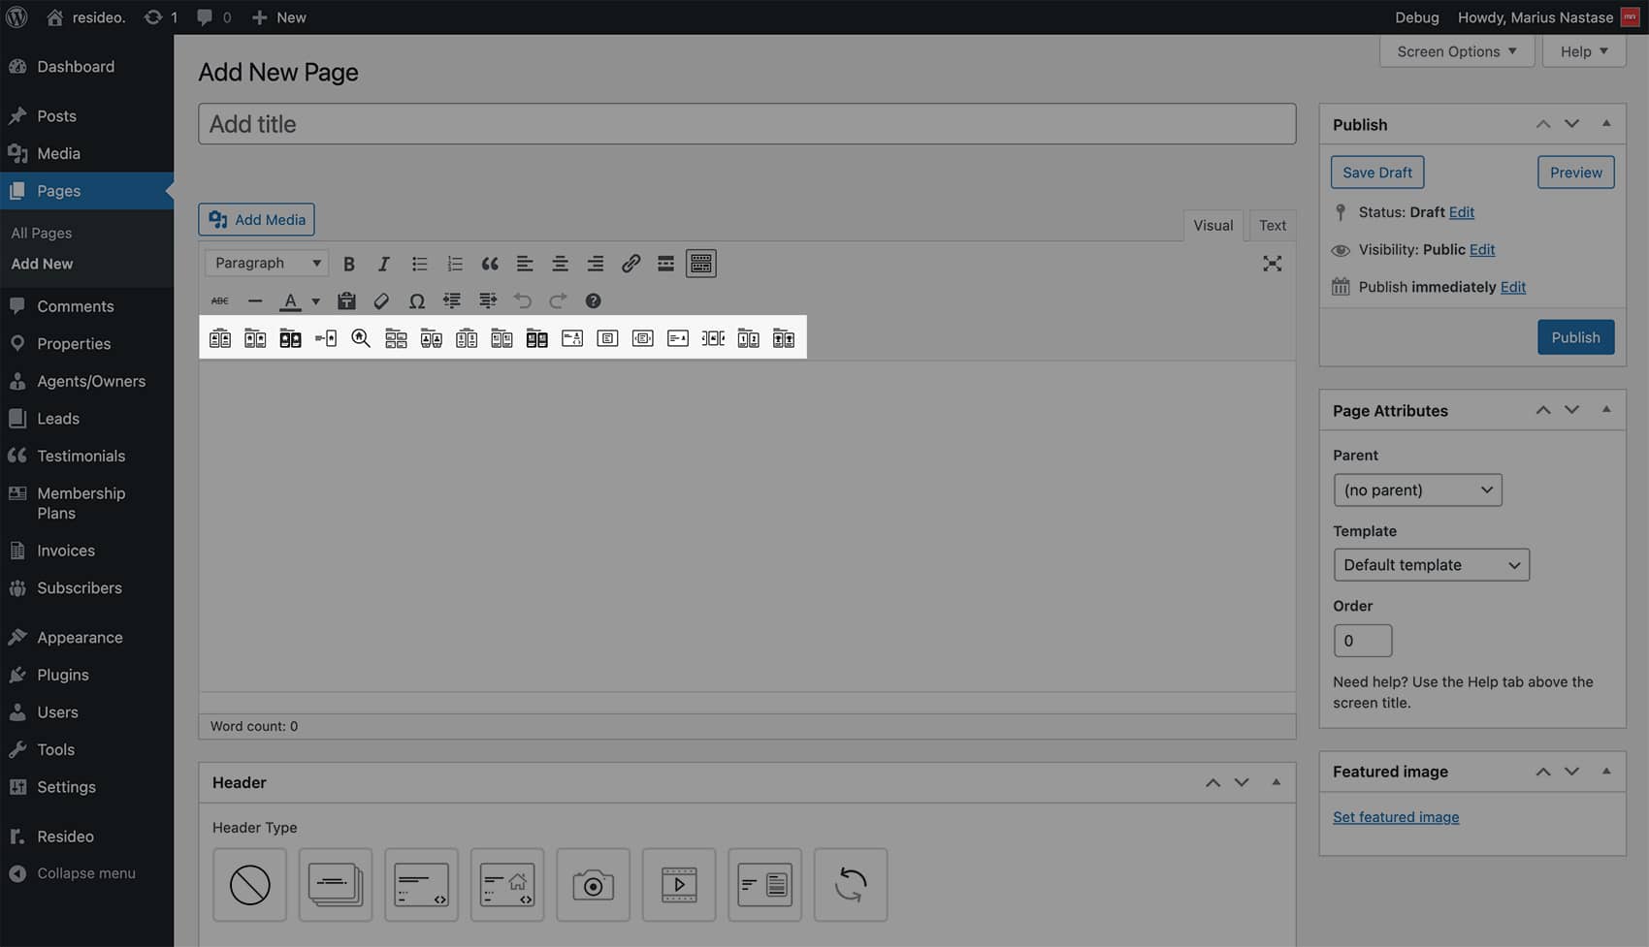Expand the Template dropdown
This screenshot has width=1649, height=947.
tap(1431, 565)
